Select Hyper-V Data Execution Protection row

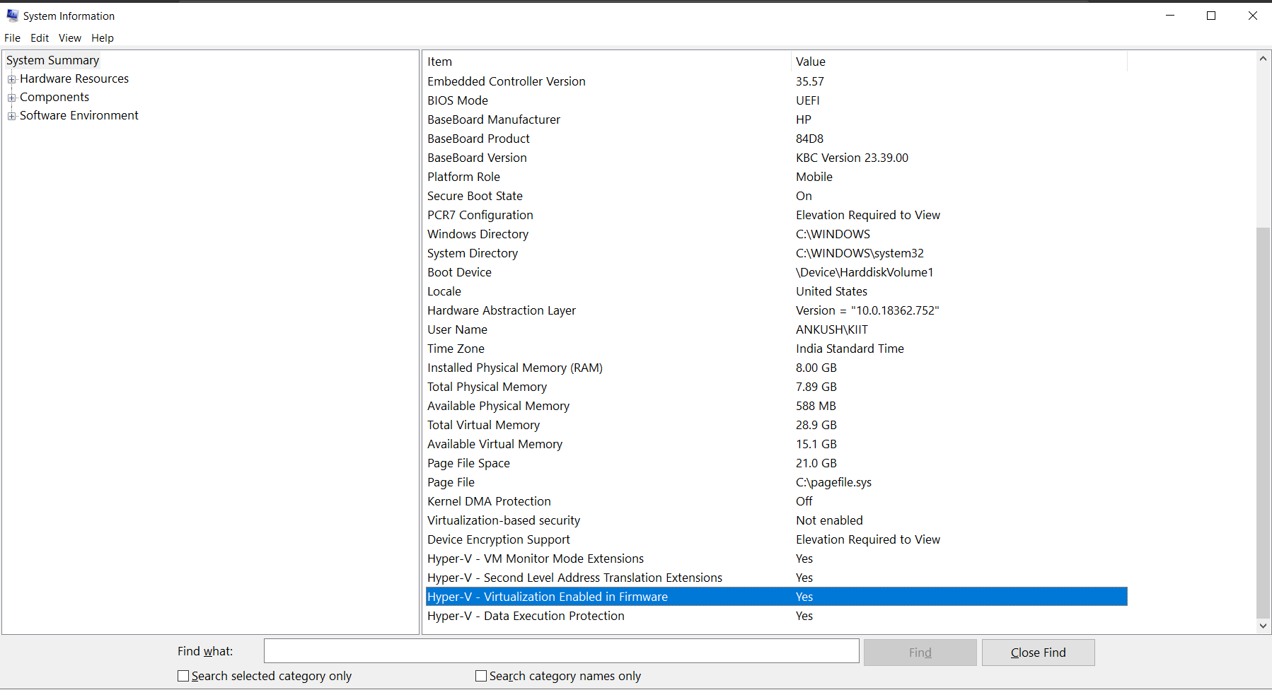(776, 616)
